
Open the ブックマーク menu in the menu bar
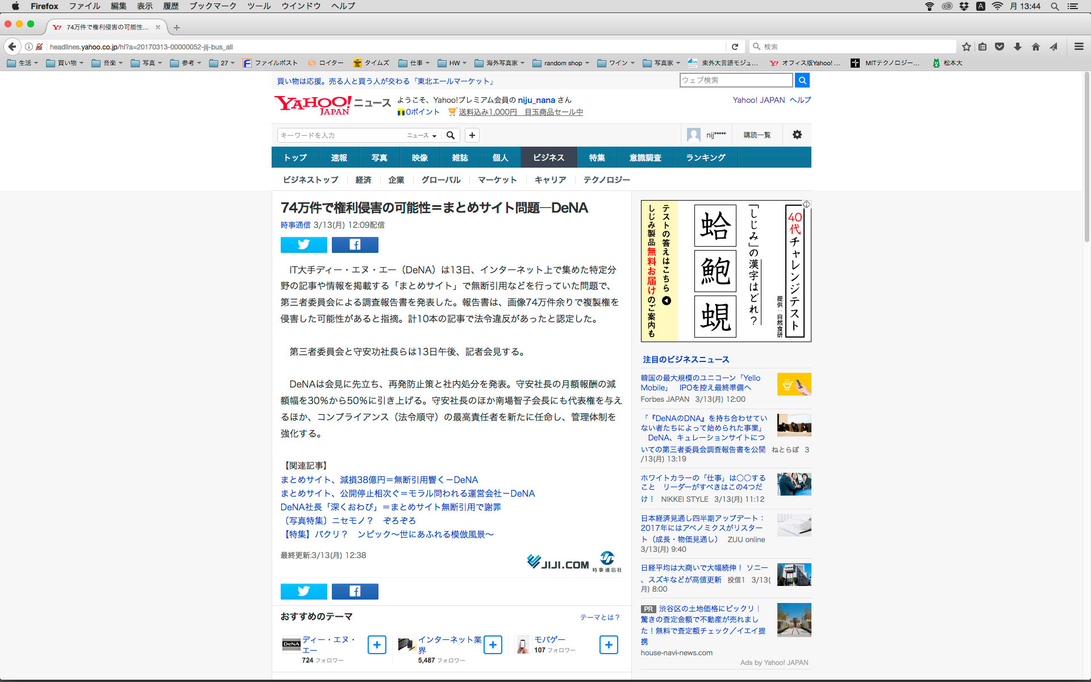pos(213,6)
